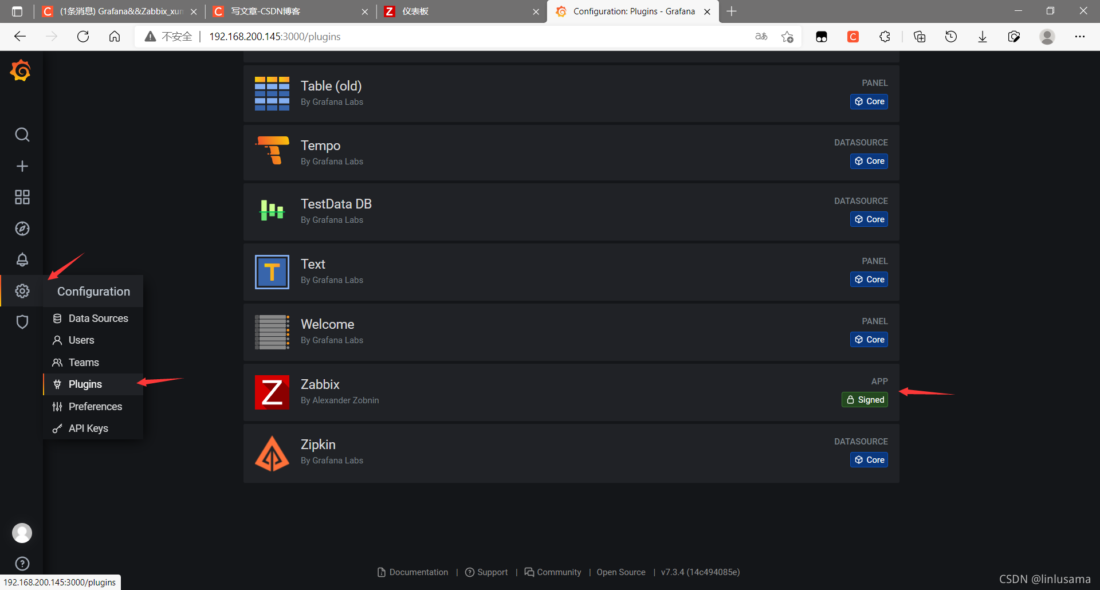The image size is (1100, 590).
Task: Open dashboard Search using magnifier icon
Action: tap(22, 135)
